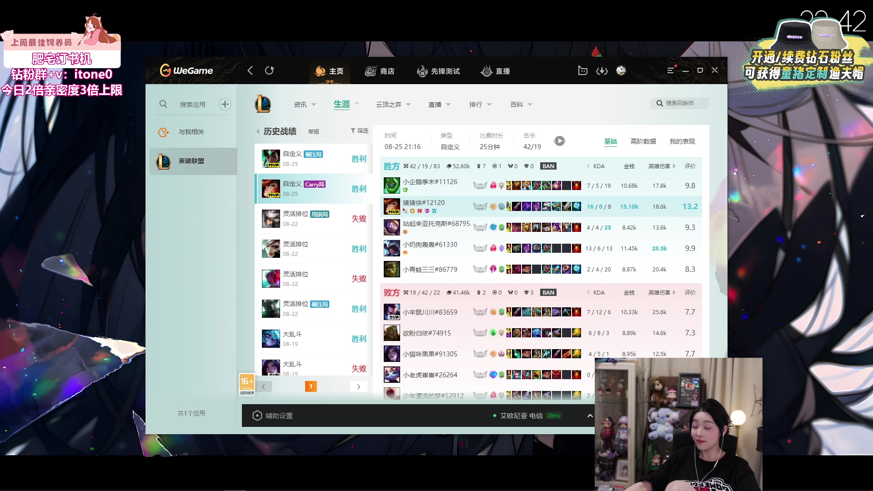Open the 自定义 Carry局 match
The image size is (873, 491).
click(x=314, y=189)
